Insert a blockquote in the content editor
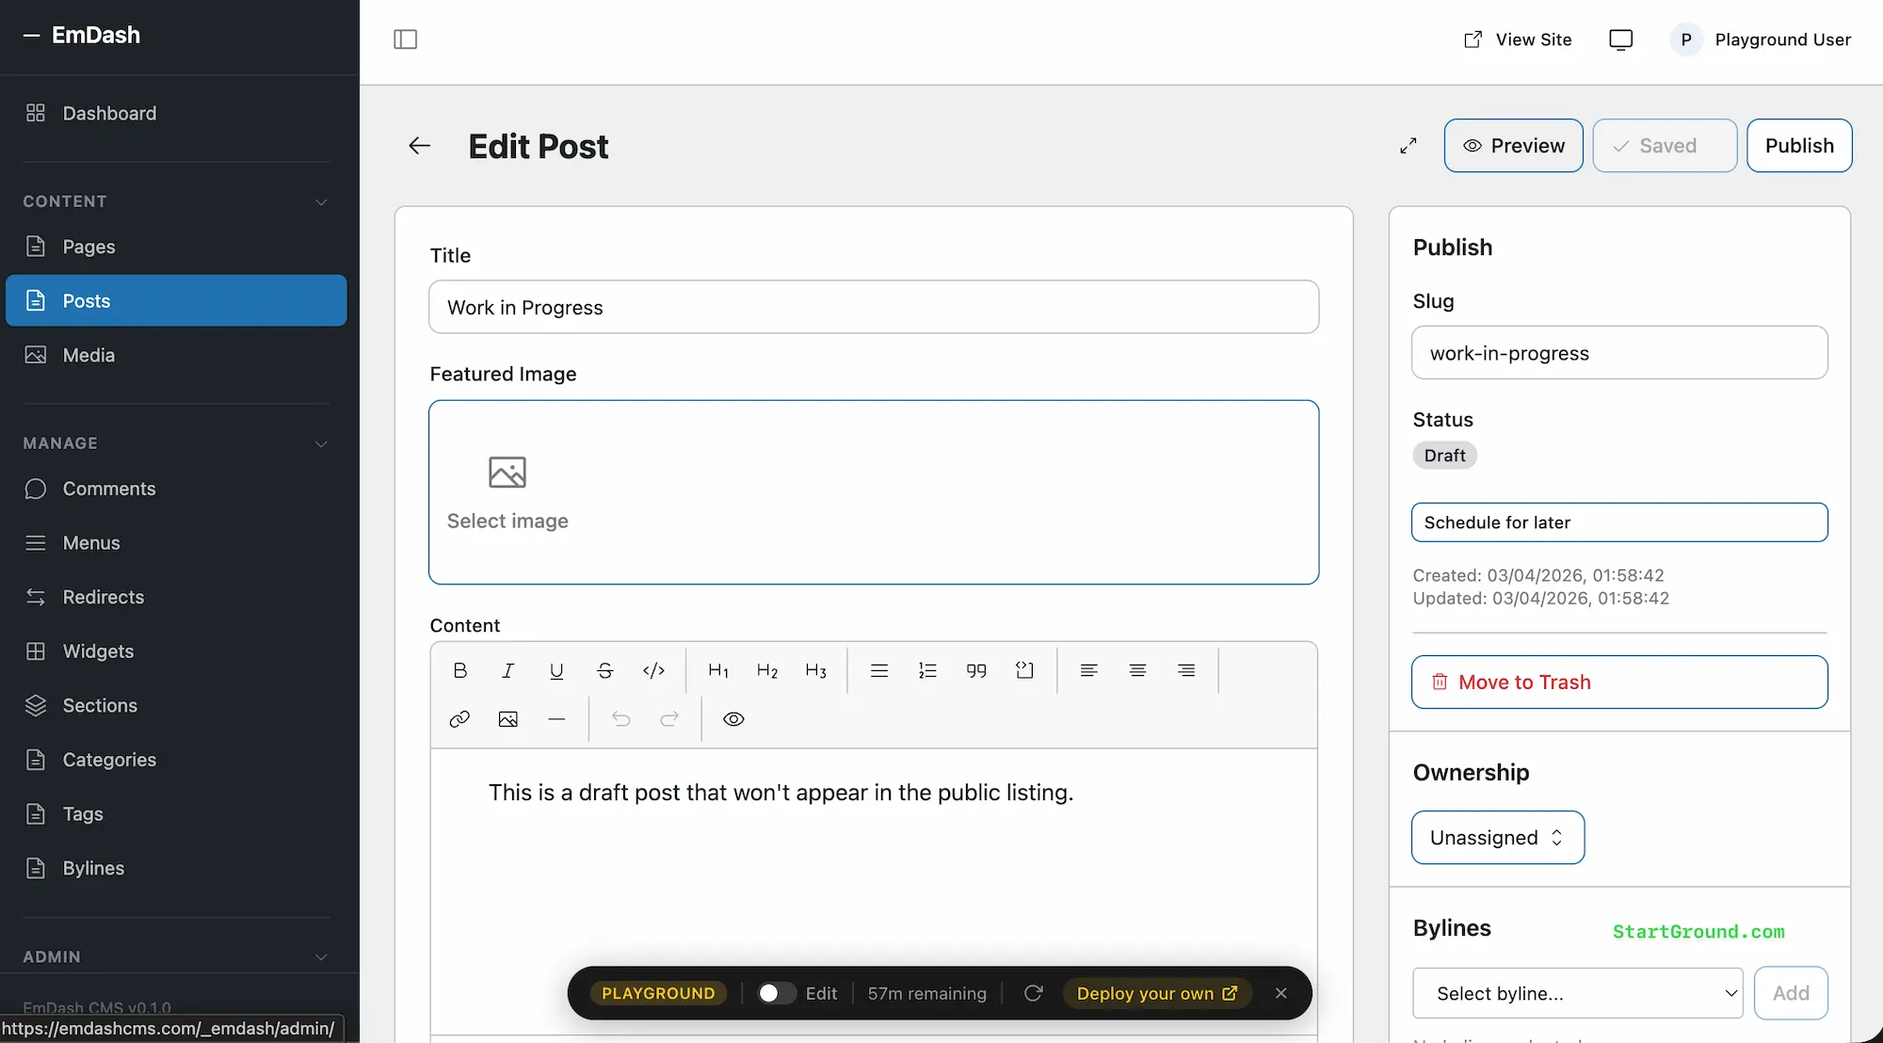1883x1043 pixels. 975,670
